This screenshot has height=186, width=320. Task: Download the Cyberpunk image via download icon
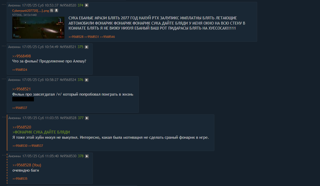(x=56, y=11)
